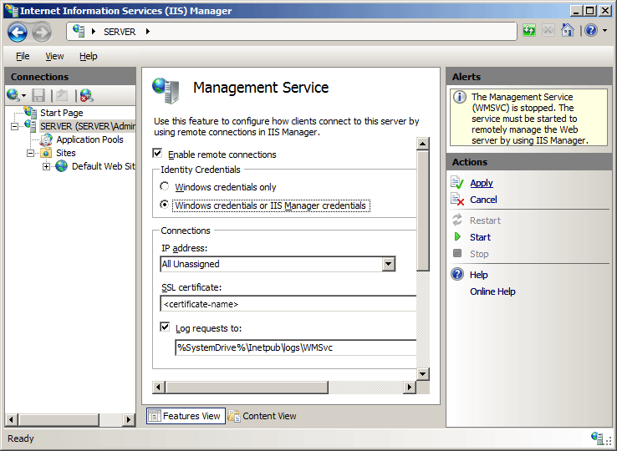Click the delete connection icon in Connections

[x=86, y=95]
